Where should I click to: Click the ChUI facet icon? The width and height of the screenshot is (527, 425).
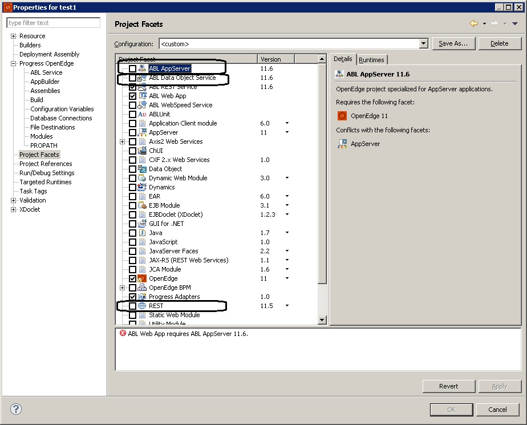click(142, 151)
